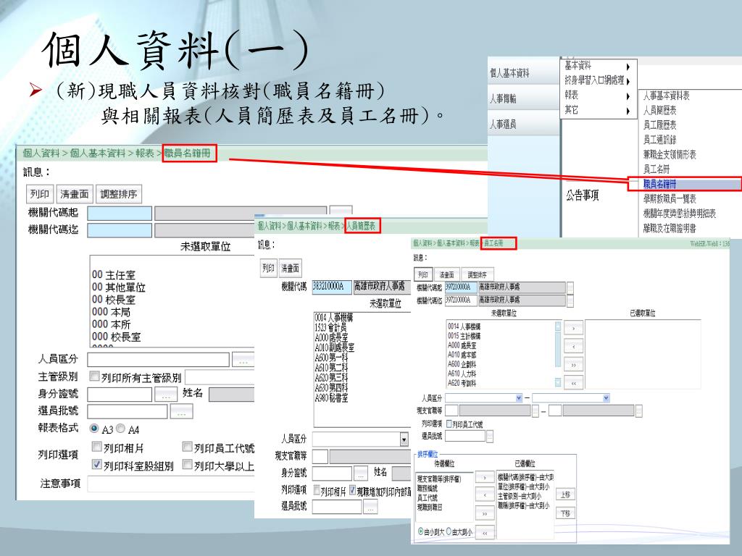Open the lookup button beside 機關代碼迄 in 員工名冊
This screenshot has width=742, height=556.
pyautogui.click(x=570, y=300)
